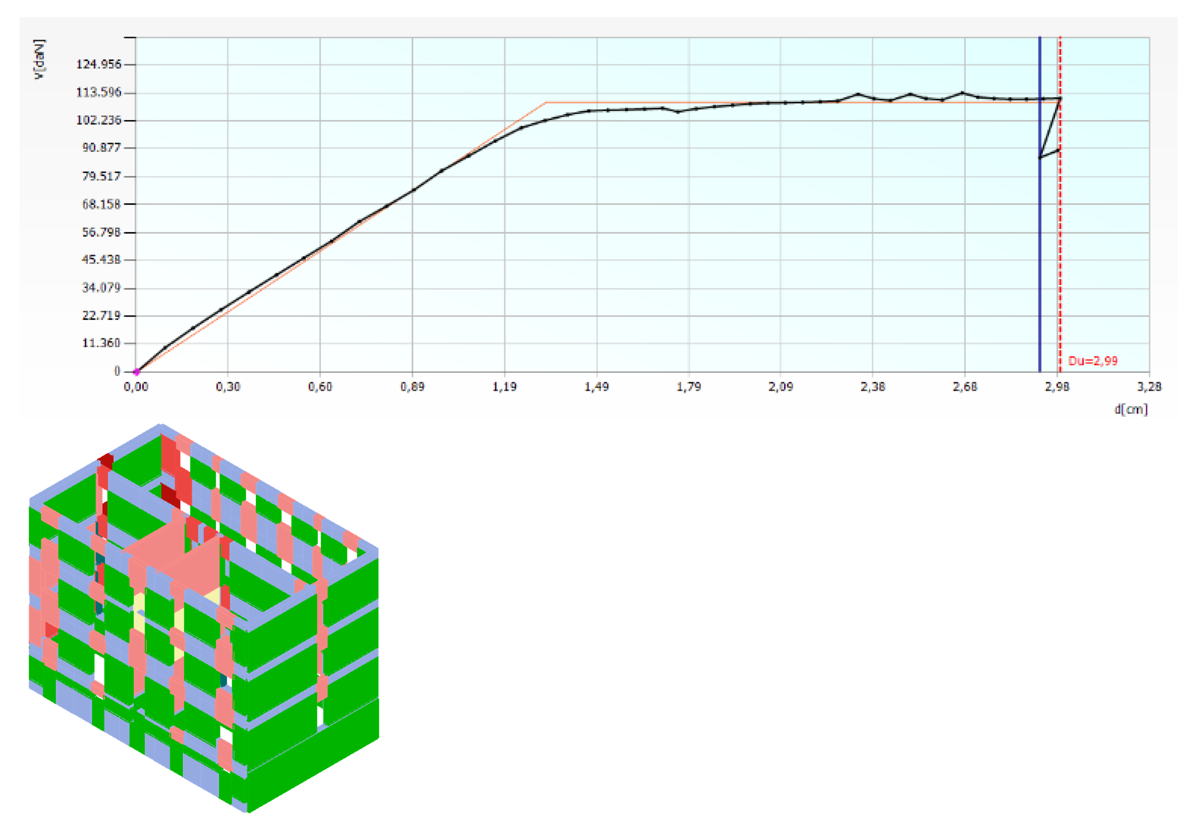Click the 2,98 x-axis tick value
The height and width of the screenshot is (824, 1189).
tap(1057, 387)
